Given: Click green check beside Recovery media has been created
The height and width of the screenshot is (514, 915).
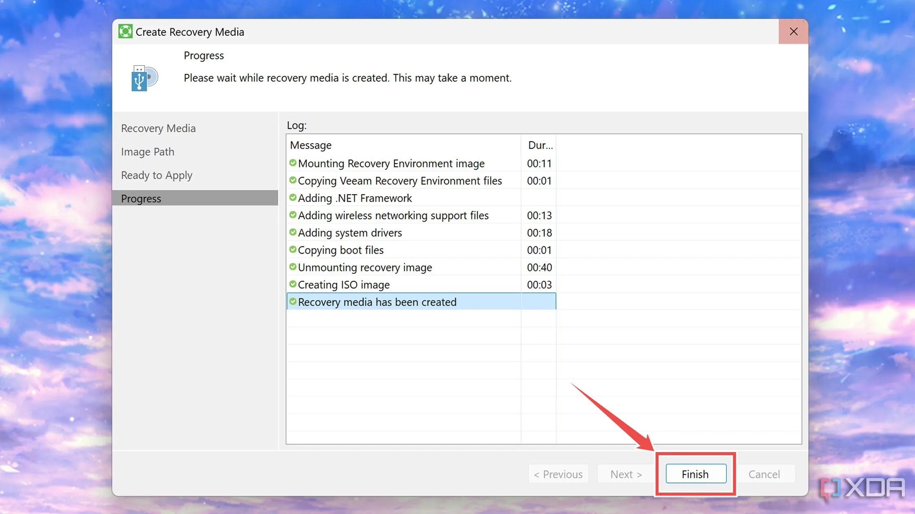Looking at the screenshot, I should click(x=293, y=302).
